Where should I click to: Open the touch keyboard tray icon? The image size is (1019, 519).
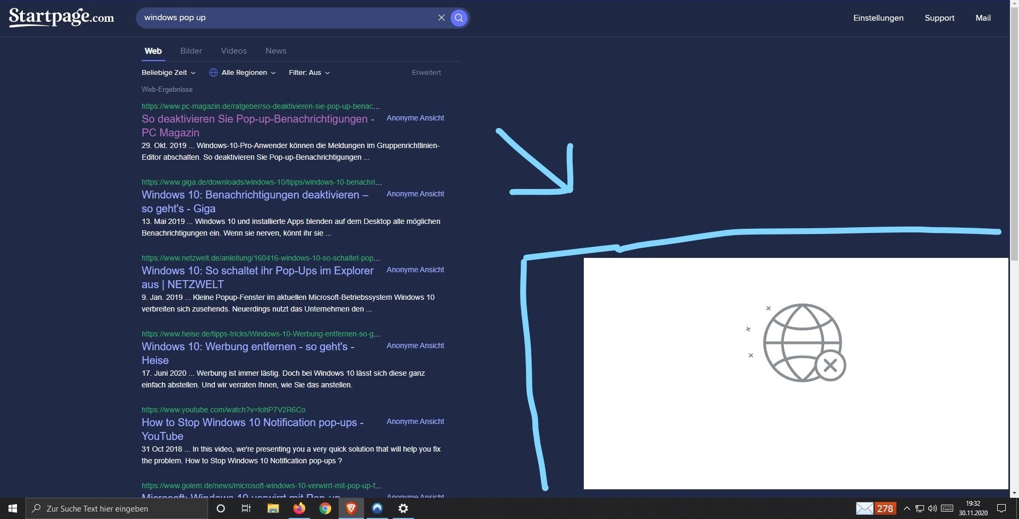pos(947,508)
